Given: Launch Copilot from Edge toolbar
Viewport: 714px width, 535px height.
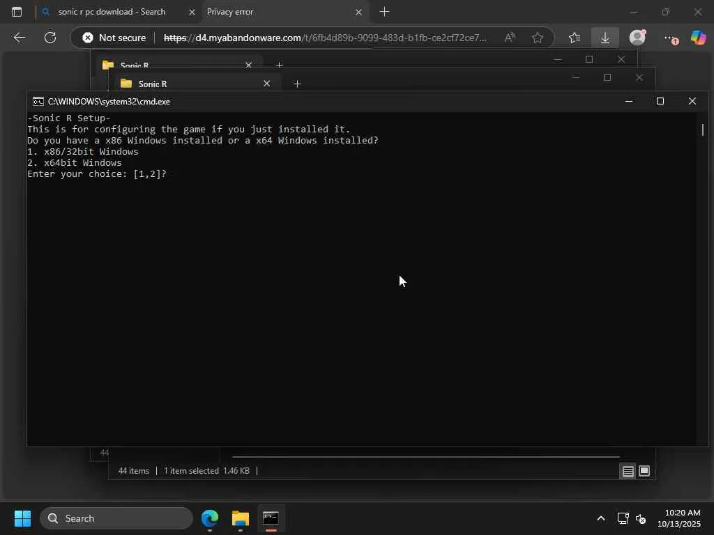Looking at the screenshot, I should pyautogui.click(x=698, y=38).
